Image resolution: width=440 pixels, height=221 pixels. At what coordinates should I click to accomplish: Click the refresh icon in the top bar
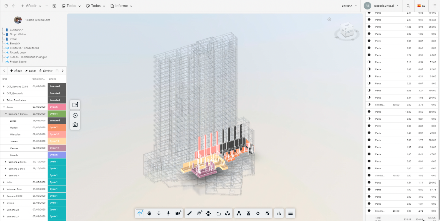(x=6, y=6)
